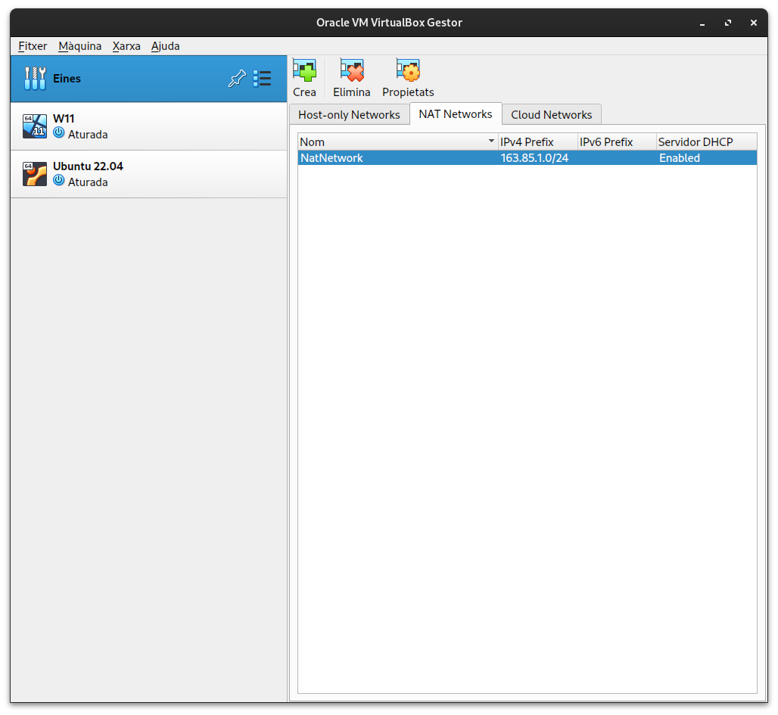Screen dimensions: 778x715
Task: Switch to the Host-only Networks tab
Action: [x=349, y=115]
